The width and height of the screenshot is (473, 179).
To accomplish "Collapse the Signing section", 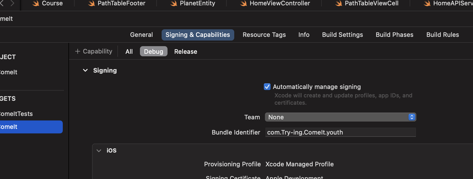I will (x=85, y=70).
